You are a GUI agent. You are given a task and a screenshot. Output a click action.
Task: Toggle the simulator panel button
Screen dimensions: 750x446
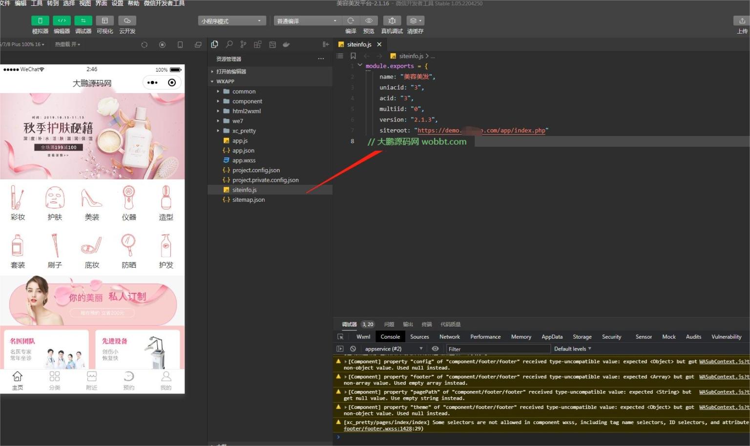coord(40,20)
